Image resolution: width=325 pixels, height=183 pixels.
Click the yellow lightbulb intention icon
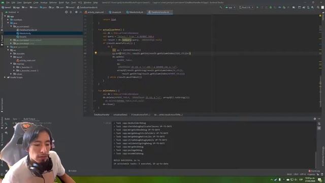click(x=96, y=53)
